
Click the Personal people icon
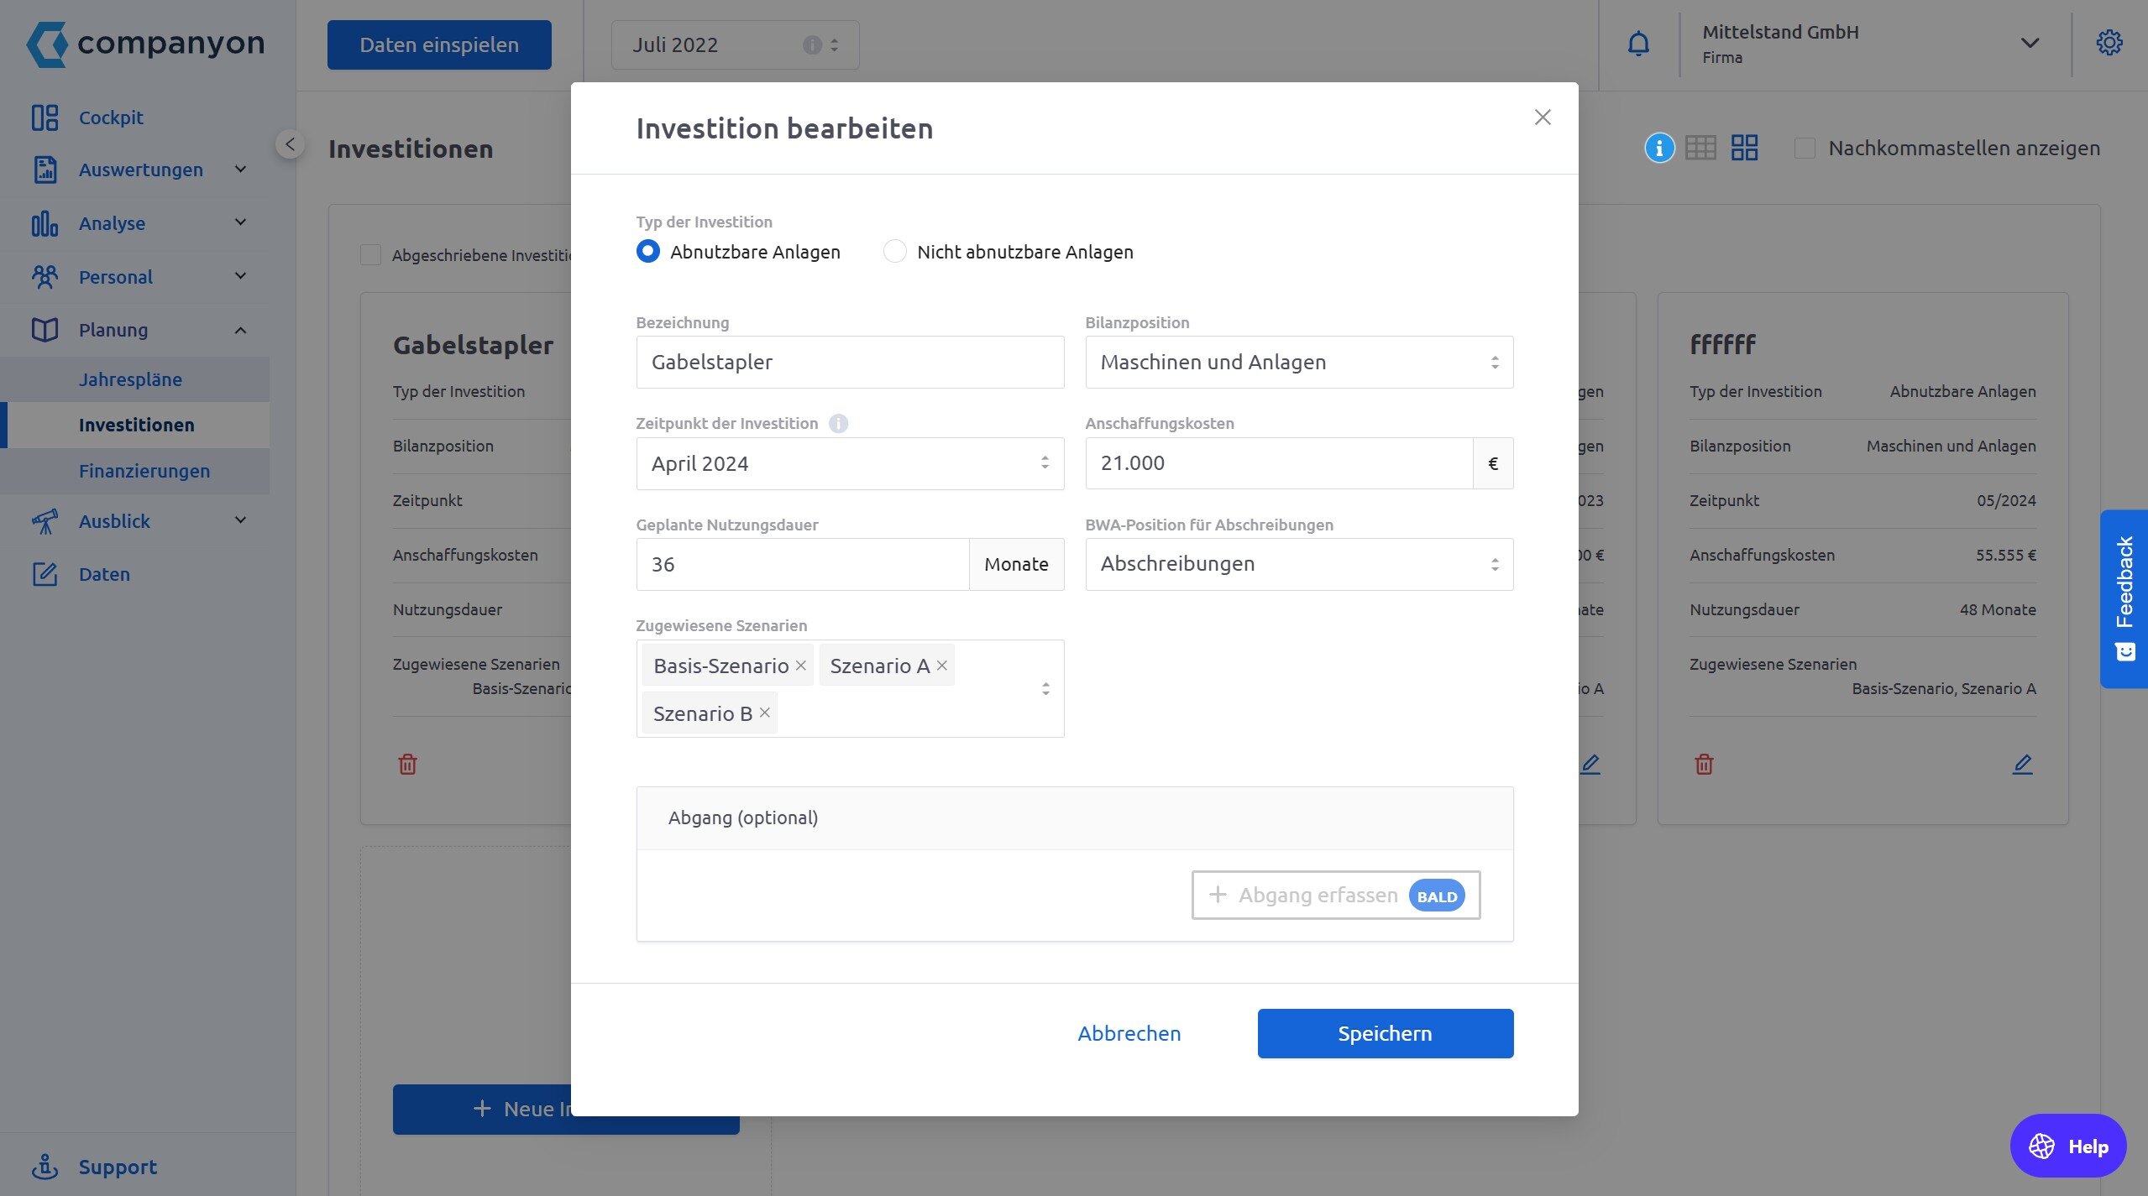point(45,277)
